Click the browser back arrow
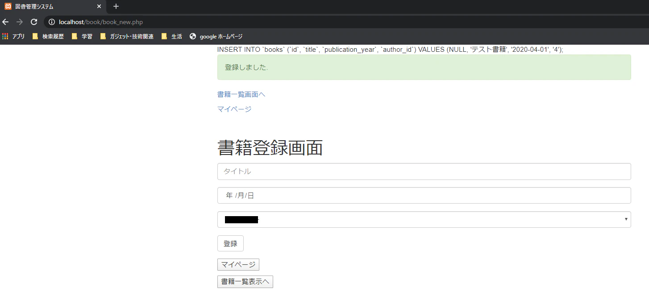 (5, 22)
